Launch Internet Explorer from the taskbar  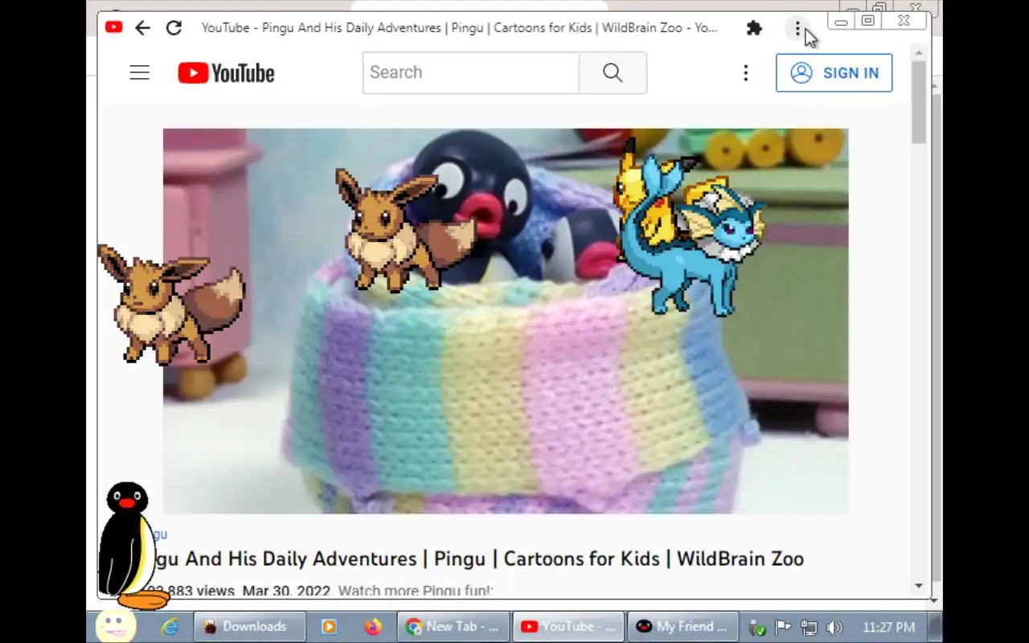pyautogui.click(x=170, y=627)
